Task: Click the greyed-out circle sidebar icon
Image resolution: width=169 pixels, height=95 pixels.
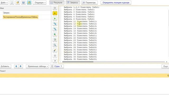Action: click(55, 56)
